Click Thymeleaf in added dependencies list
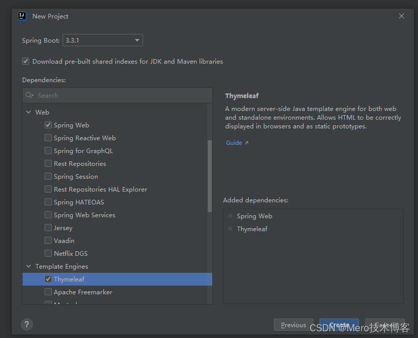 point(252,229)
